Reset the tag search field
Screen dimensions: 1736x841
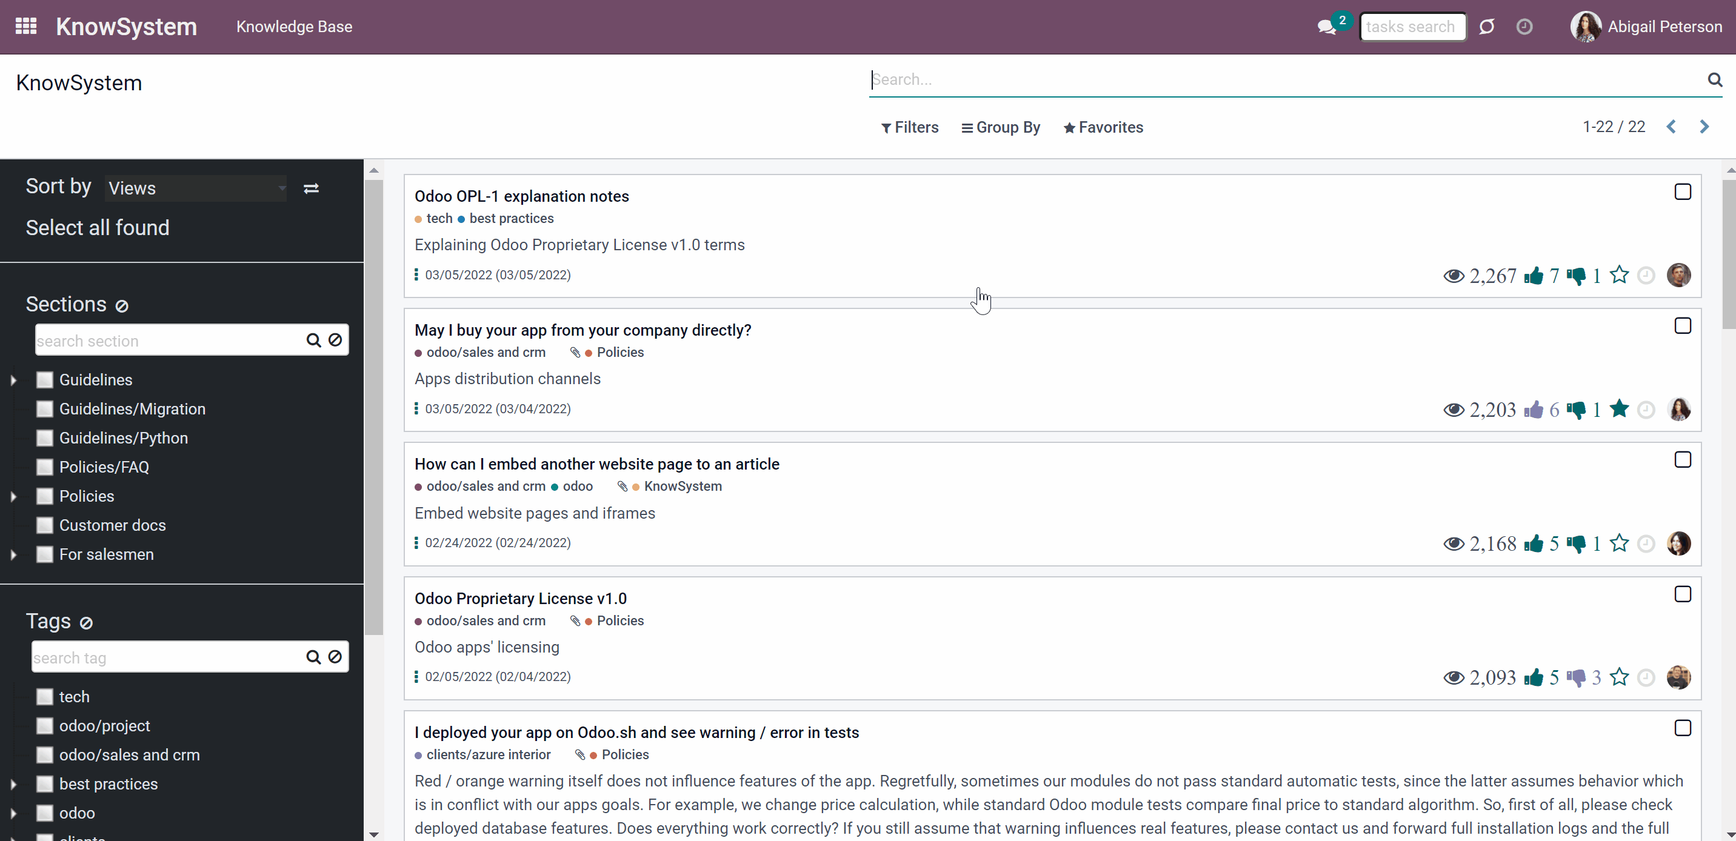335,657
